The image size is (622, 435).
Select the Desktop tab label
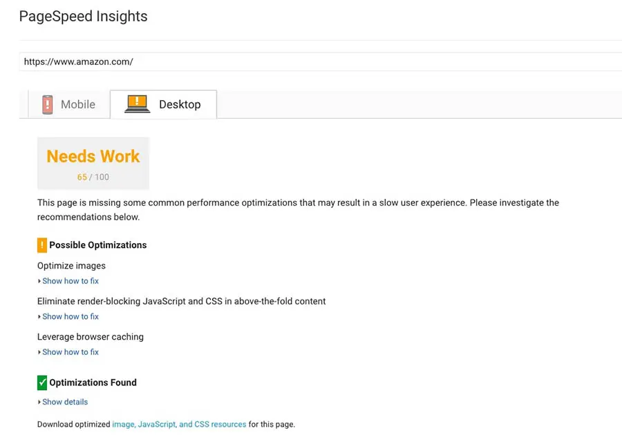[180, 105]
